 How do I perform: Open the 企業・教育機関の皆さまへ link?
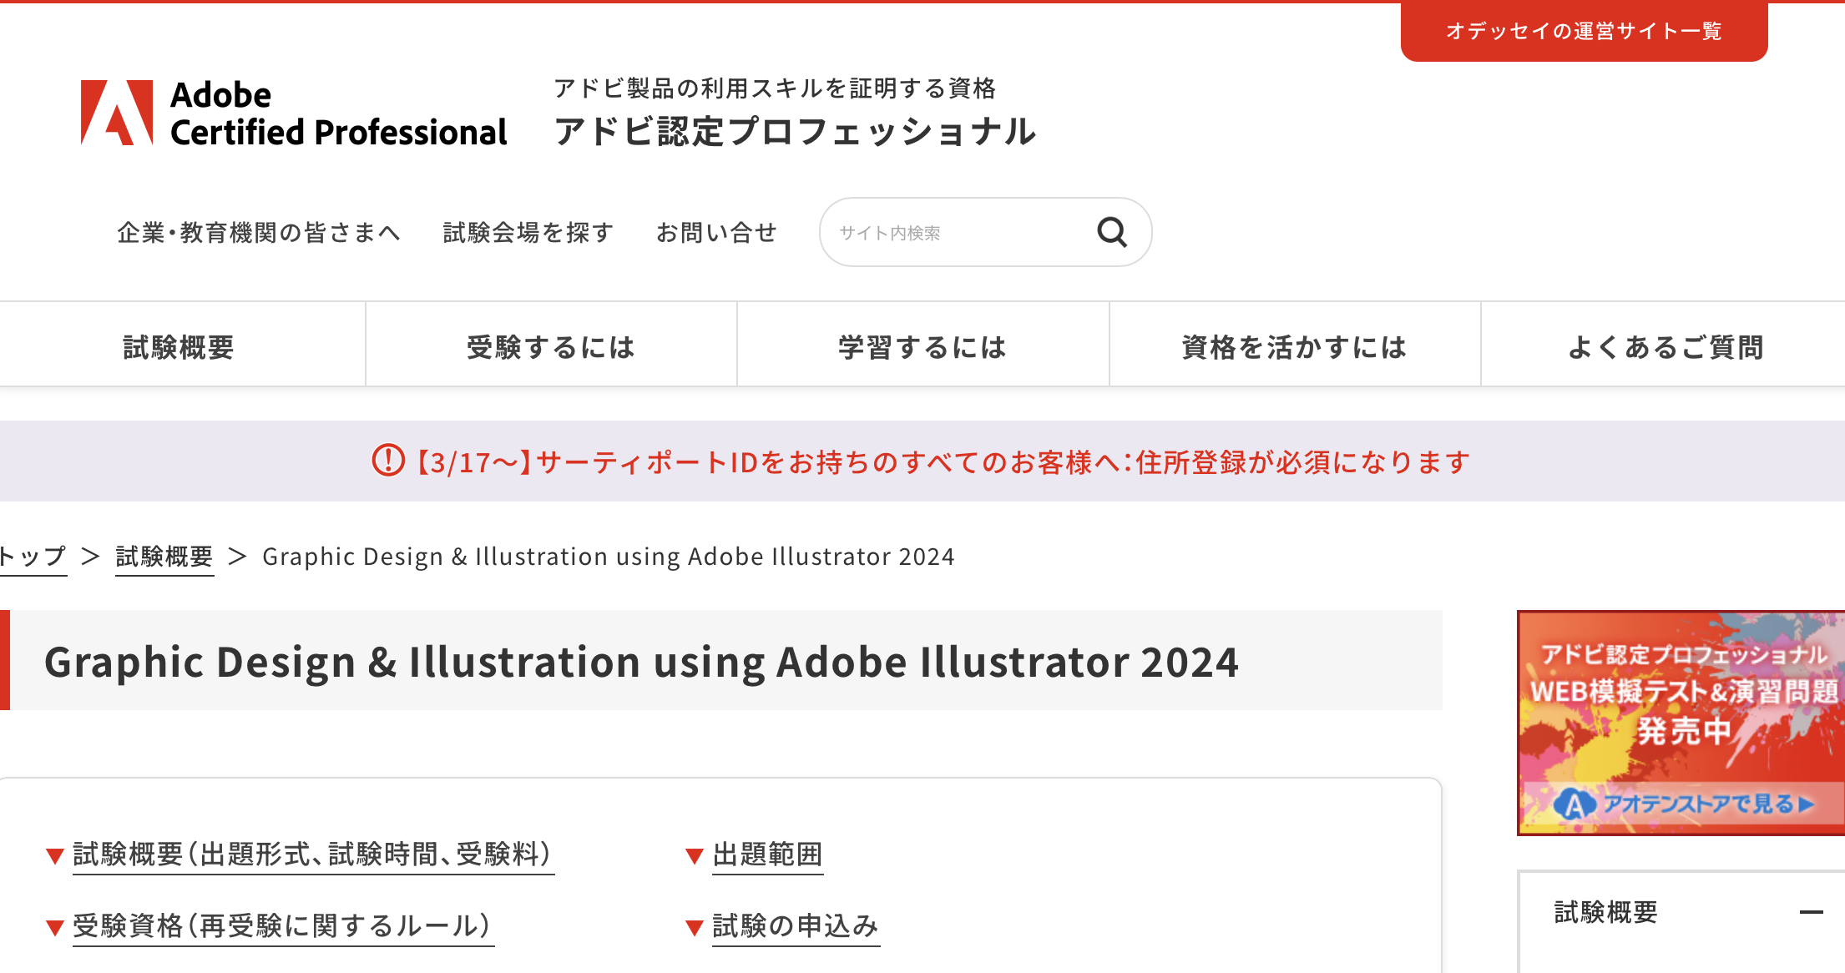coord(259,233)
